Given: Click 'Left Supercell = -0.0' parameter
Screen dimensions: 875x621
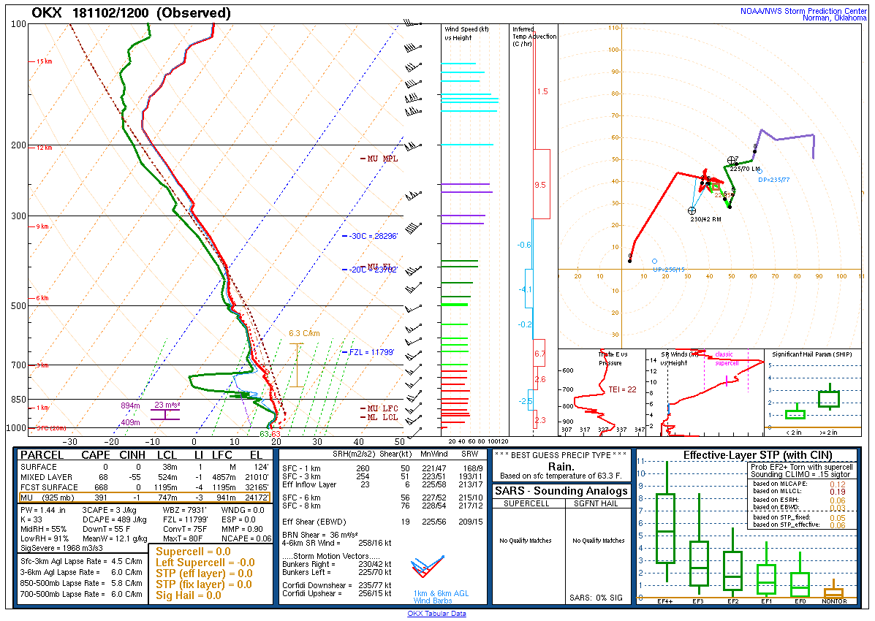Looking at the screenshot, I should click(205, 563).
